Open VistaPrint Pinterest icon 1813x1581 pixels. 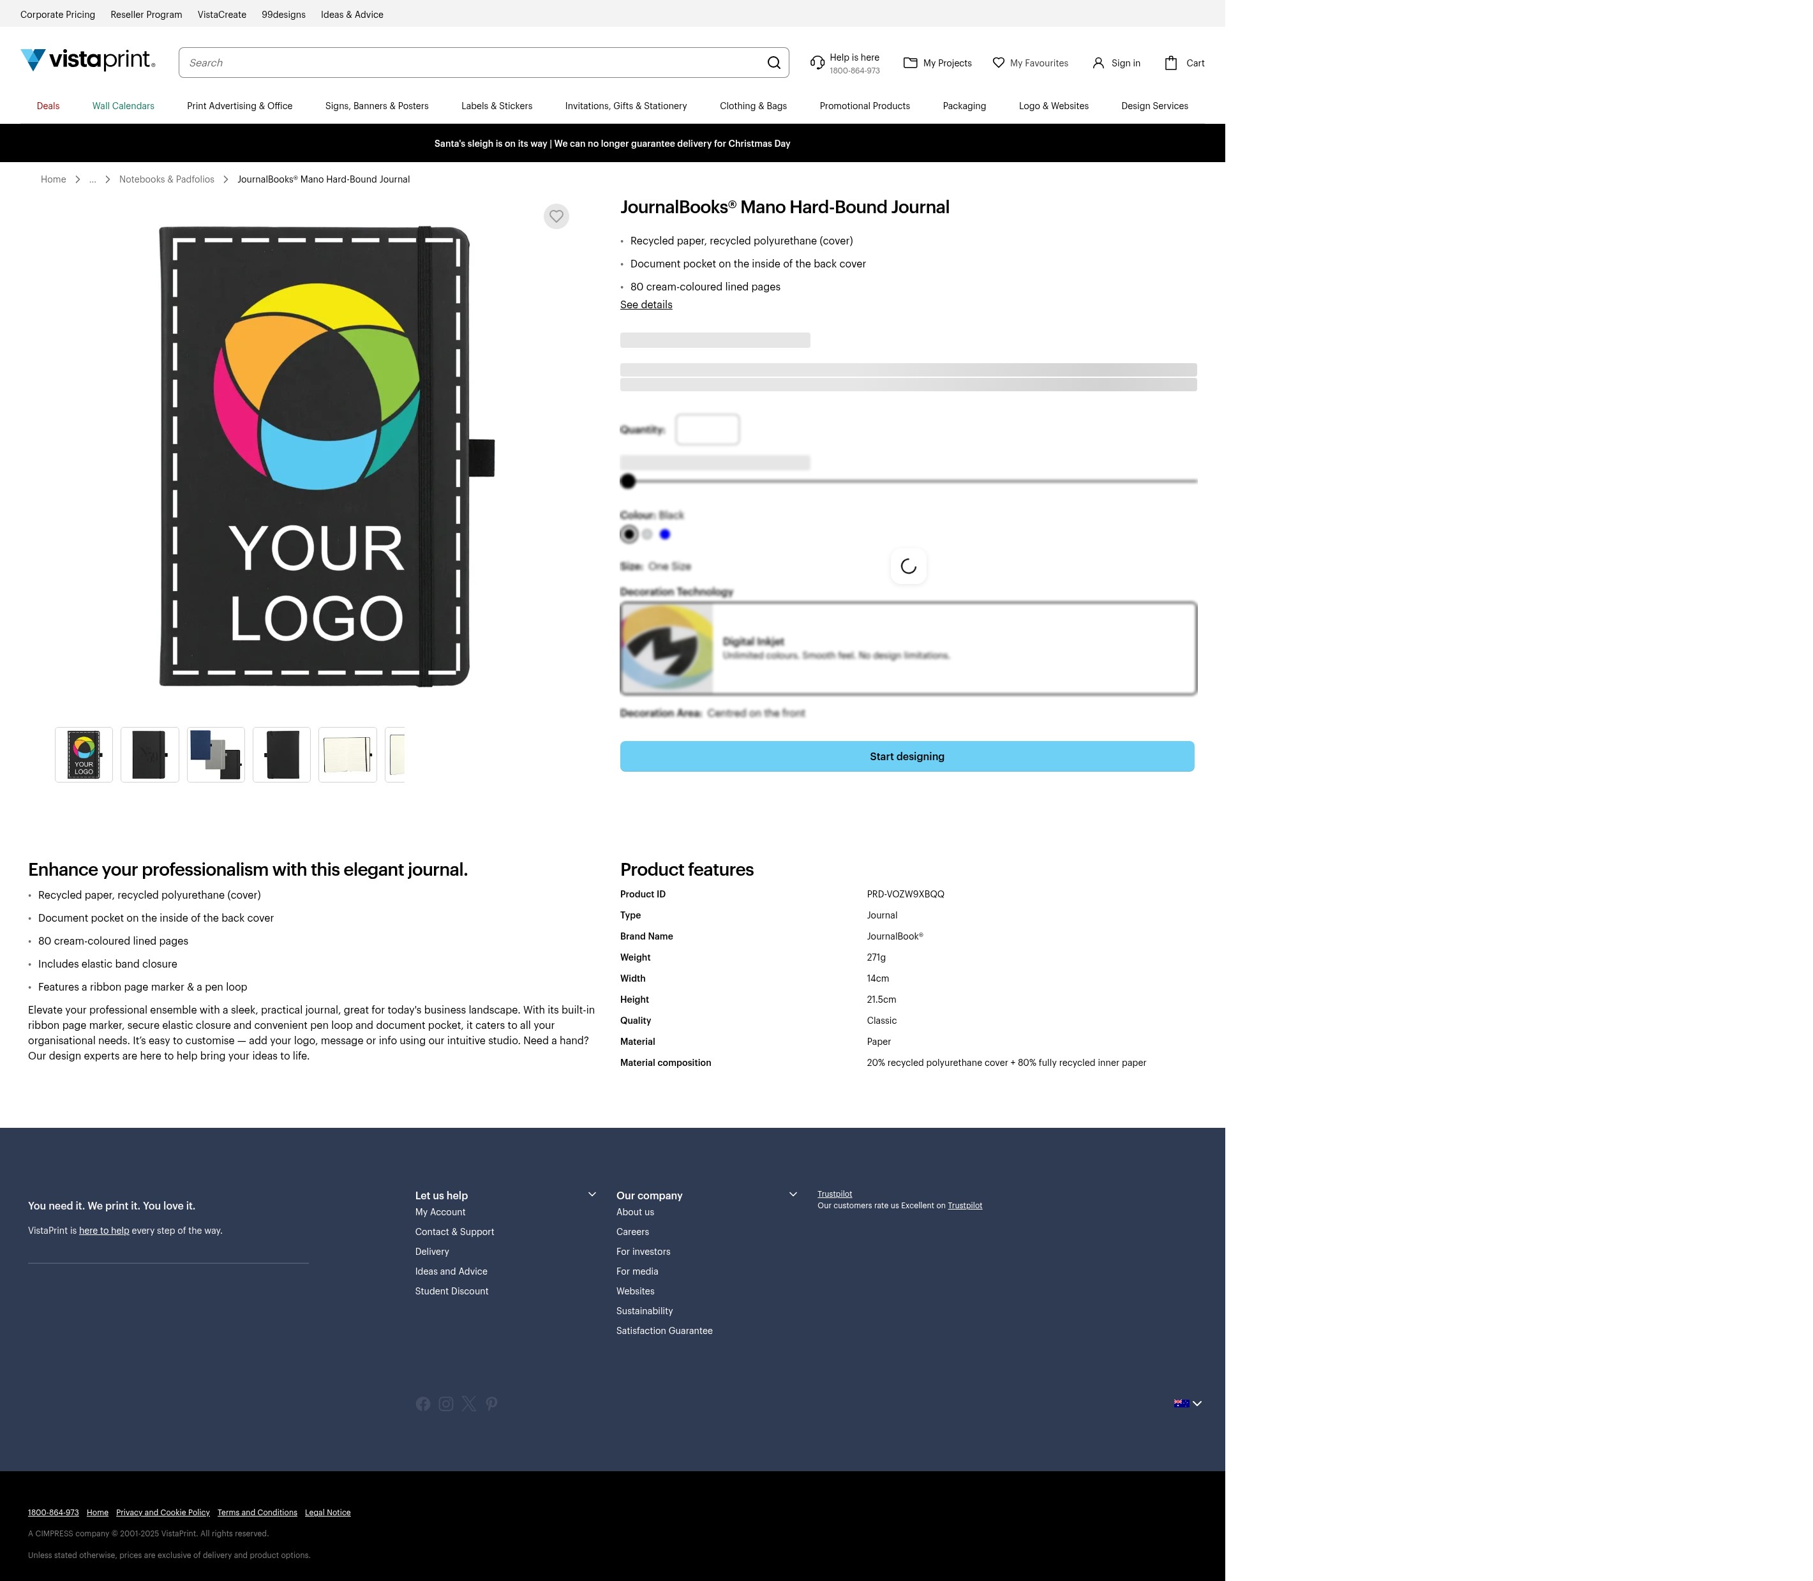tap(491, 1404)
